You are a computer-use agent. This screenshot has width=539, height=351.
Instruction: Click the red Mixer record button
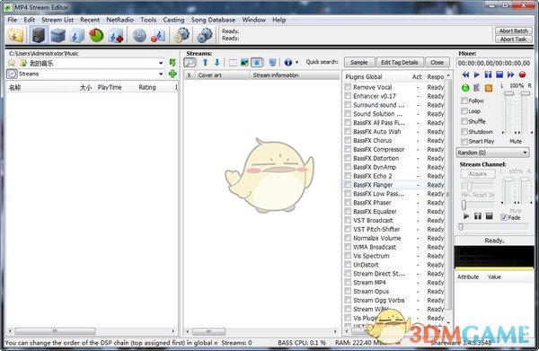point(522,75)
